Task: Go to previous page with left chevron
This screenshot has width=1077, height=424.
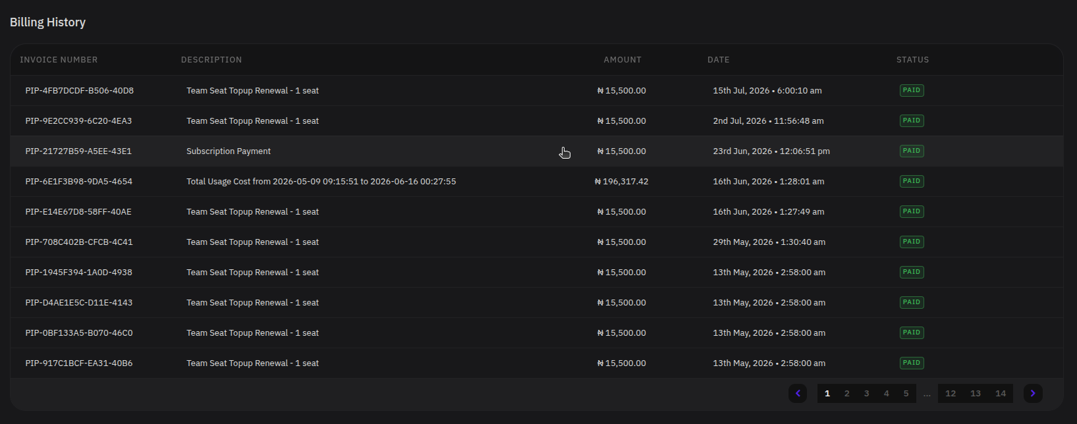Action: [798, 393]
